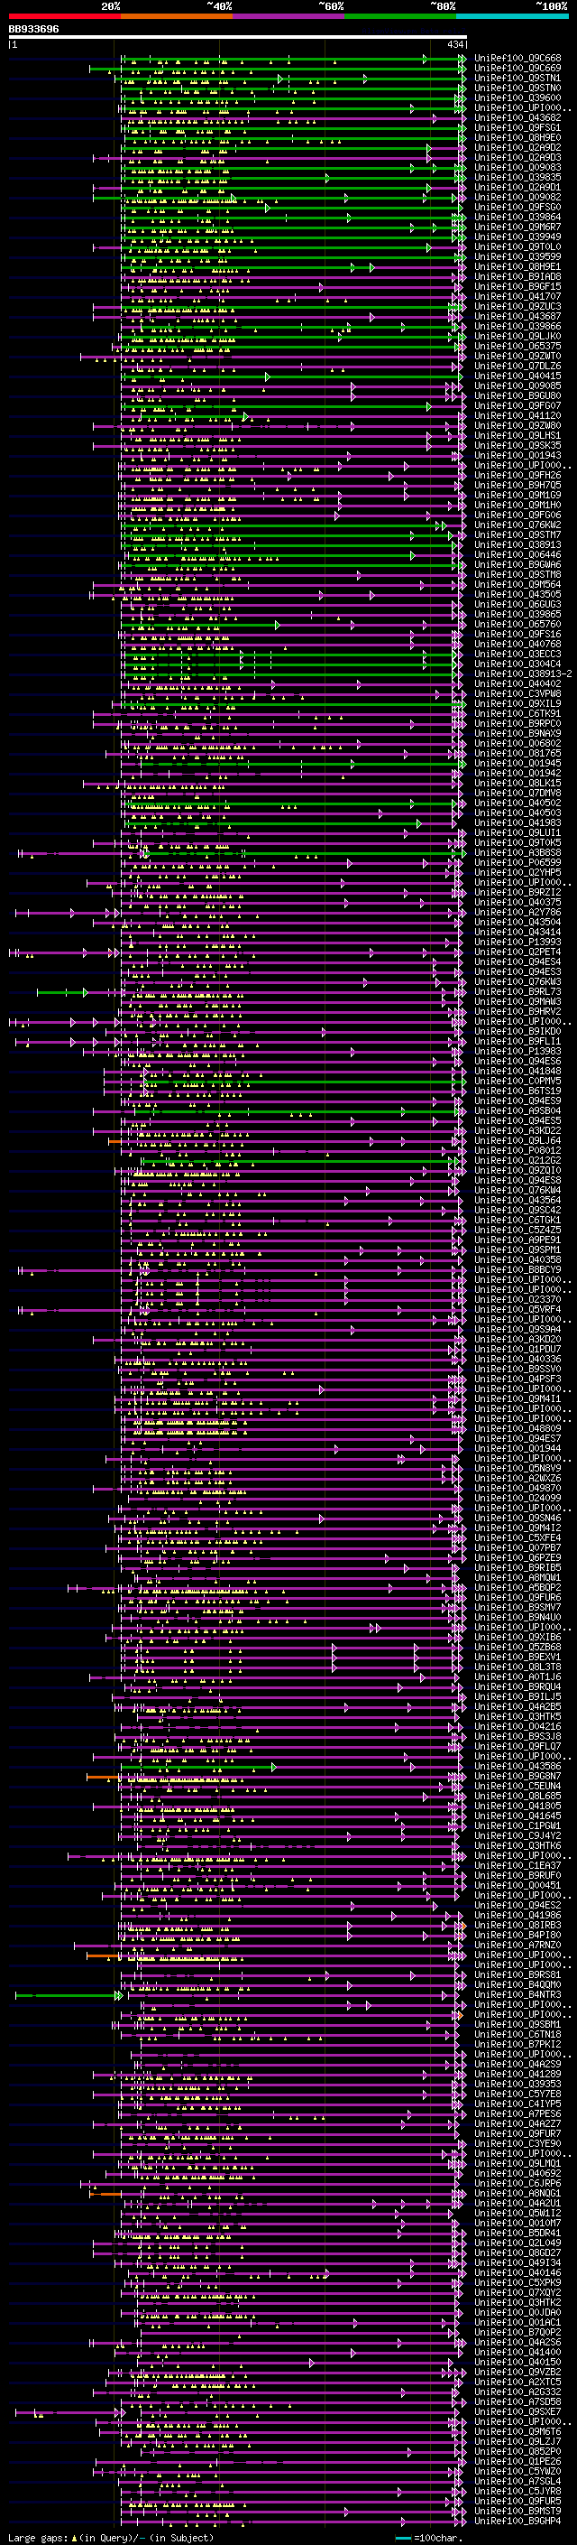Select hit label UniRef100_Q43505
The width and height of the screenshot is (577, 2545).
tap(517, 595)
